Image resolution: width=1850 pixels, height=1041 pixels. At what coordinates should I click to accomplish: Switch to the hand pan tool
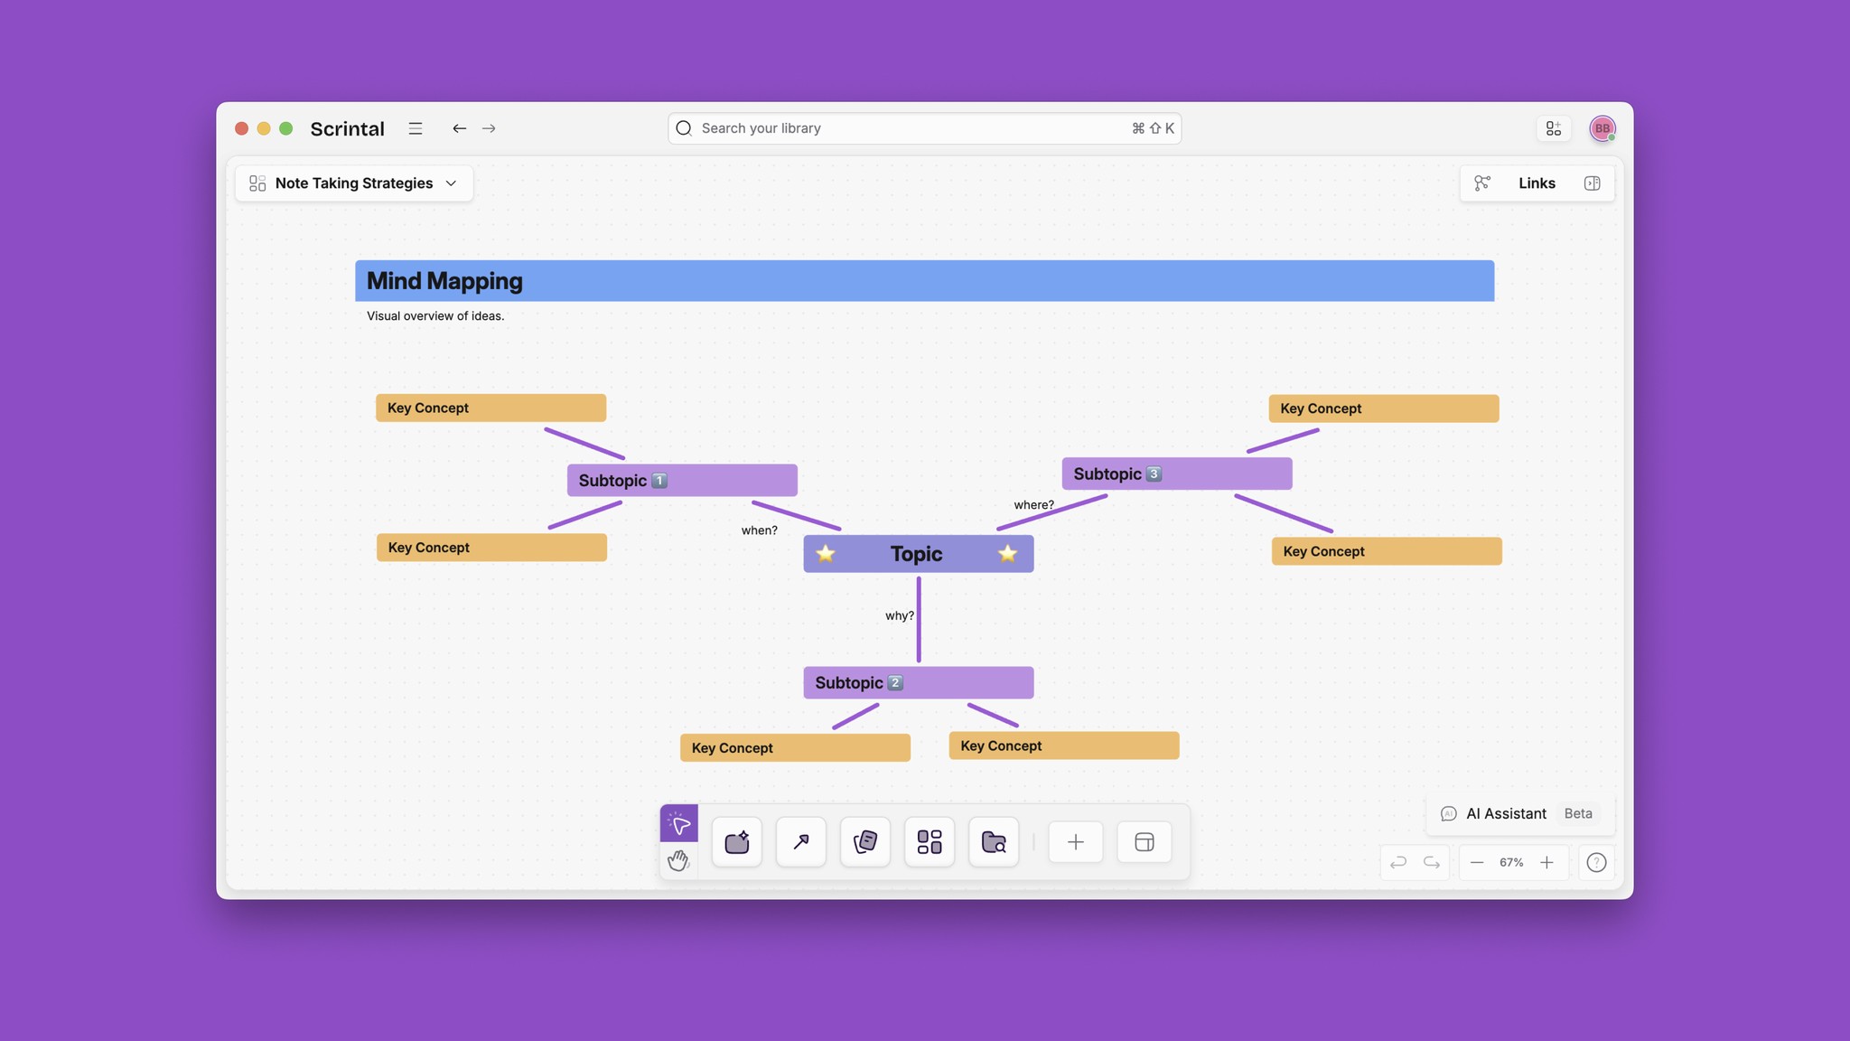coord(678,860)
